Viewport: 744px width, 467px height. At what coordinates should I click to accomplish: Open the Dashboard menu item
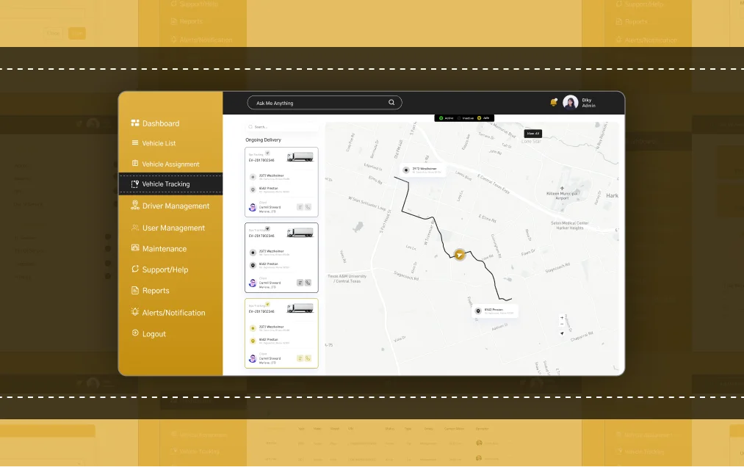coord(160,123)
